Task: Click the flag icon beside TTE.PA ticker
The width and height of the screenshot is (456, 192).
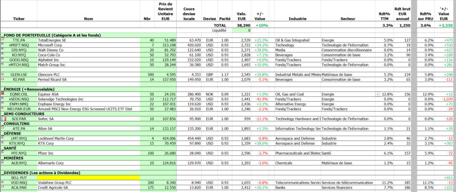Action: (2, 40)
